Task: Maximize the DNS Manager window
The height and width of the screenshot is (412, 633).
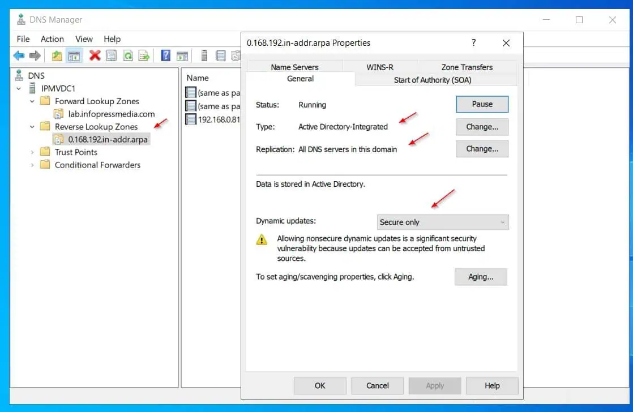Action: coord(579,20)
